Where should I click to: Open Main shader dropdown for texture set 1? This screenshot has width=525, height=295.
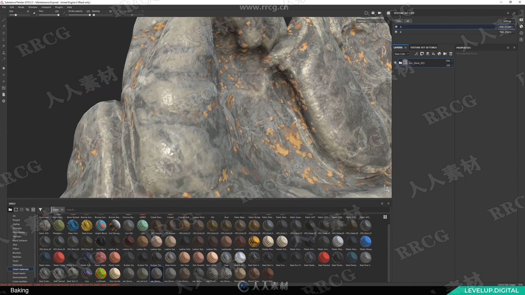click(506, 27)
